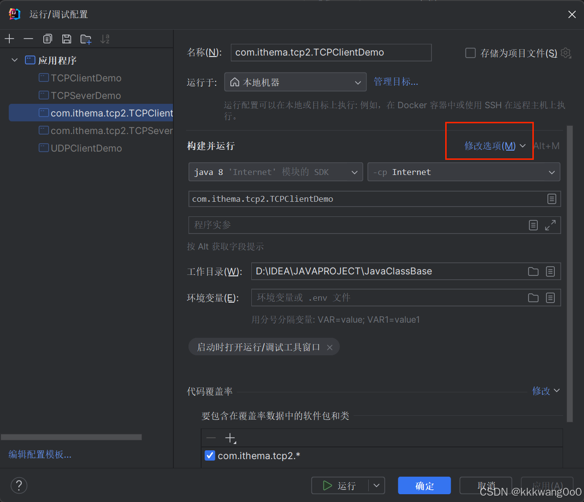The width and height of the screenshot is (584, 502).
Task: Open the -cp Internet classpath dropdown
Action: (463, 172)
